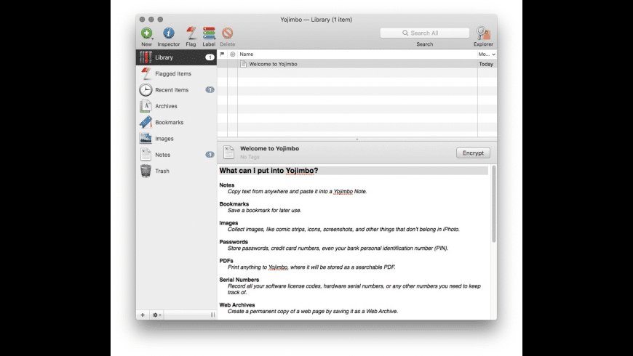633x356 pixels.
Task: Click the Recent Items clock icon
Action: (x=146, y=90)
